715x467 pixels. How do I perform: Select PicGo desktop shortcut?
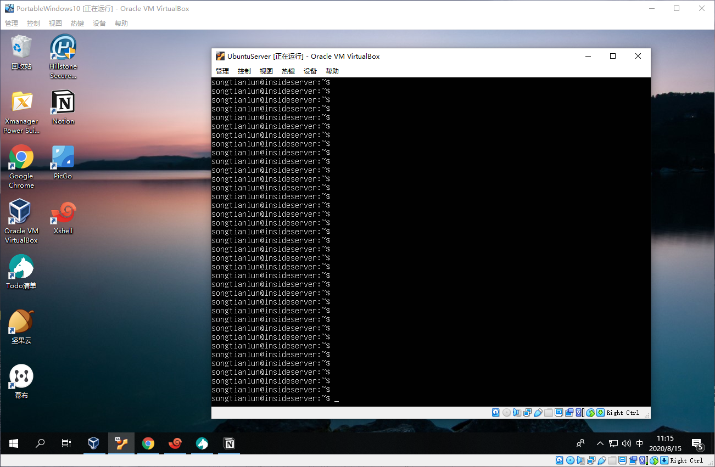click(x=63, y=162)
